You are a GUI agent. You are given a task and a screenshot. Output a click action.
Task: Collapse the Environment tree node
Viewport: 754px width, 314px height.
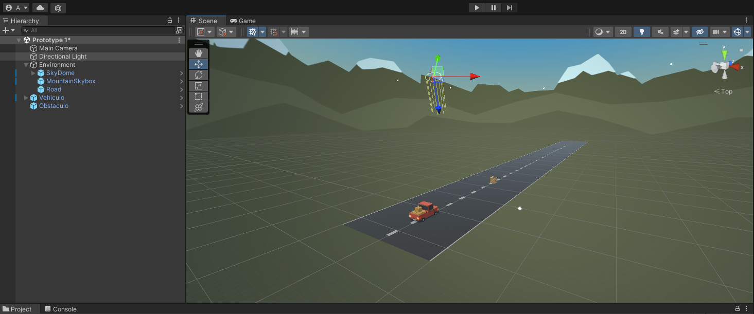tap(26, 65)
